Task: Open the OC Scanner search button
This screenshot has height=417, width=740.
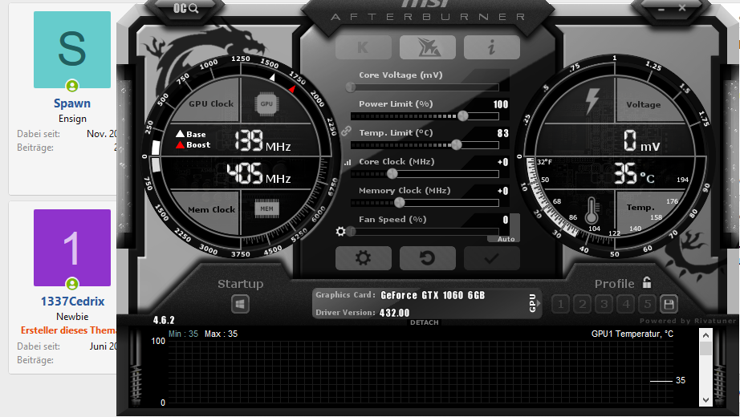Action: pos(186,9)
